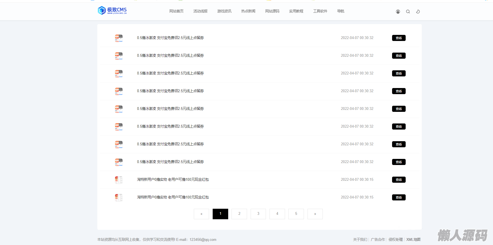Open the 网站首页 menu item
493x245 pixels.
pos(176,11)
